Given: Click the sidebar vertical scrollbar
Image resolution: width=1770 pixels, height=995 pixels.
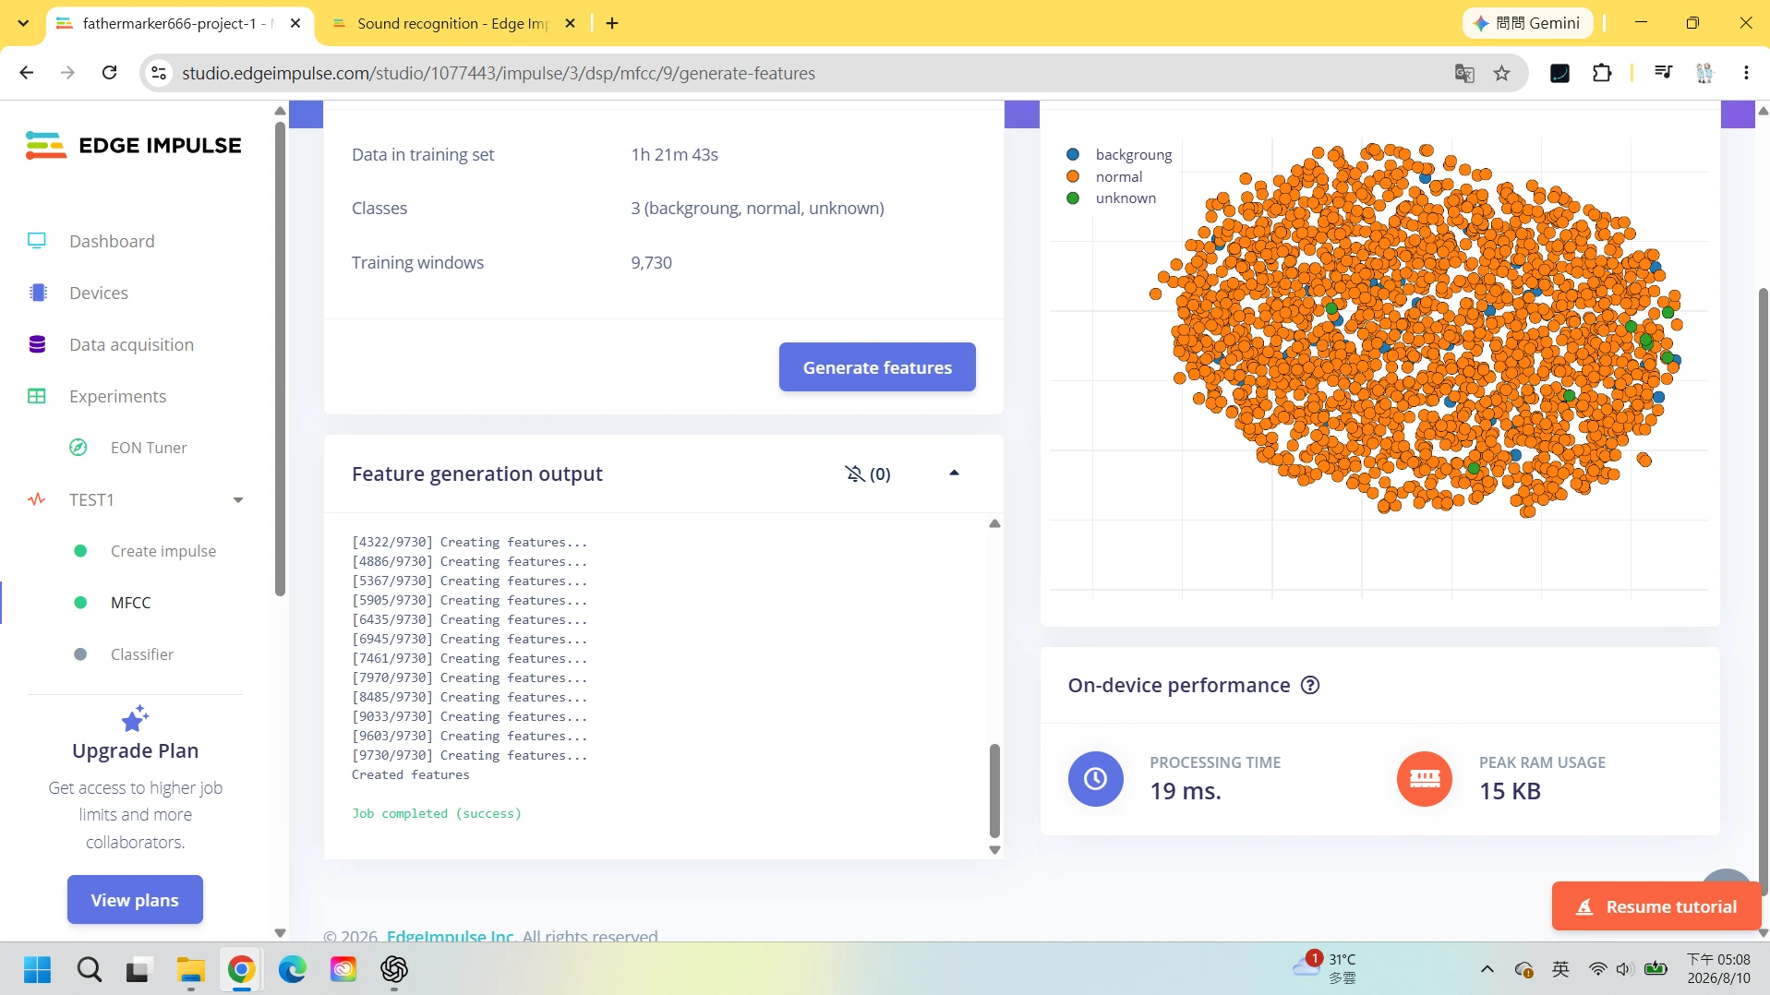Looking at the screenshot, I should click(x=280, y=360).
